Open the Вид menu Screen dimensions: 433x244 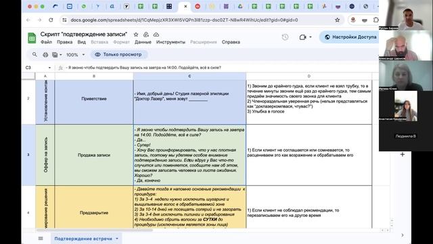click(81, 42)
